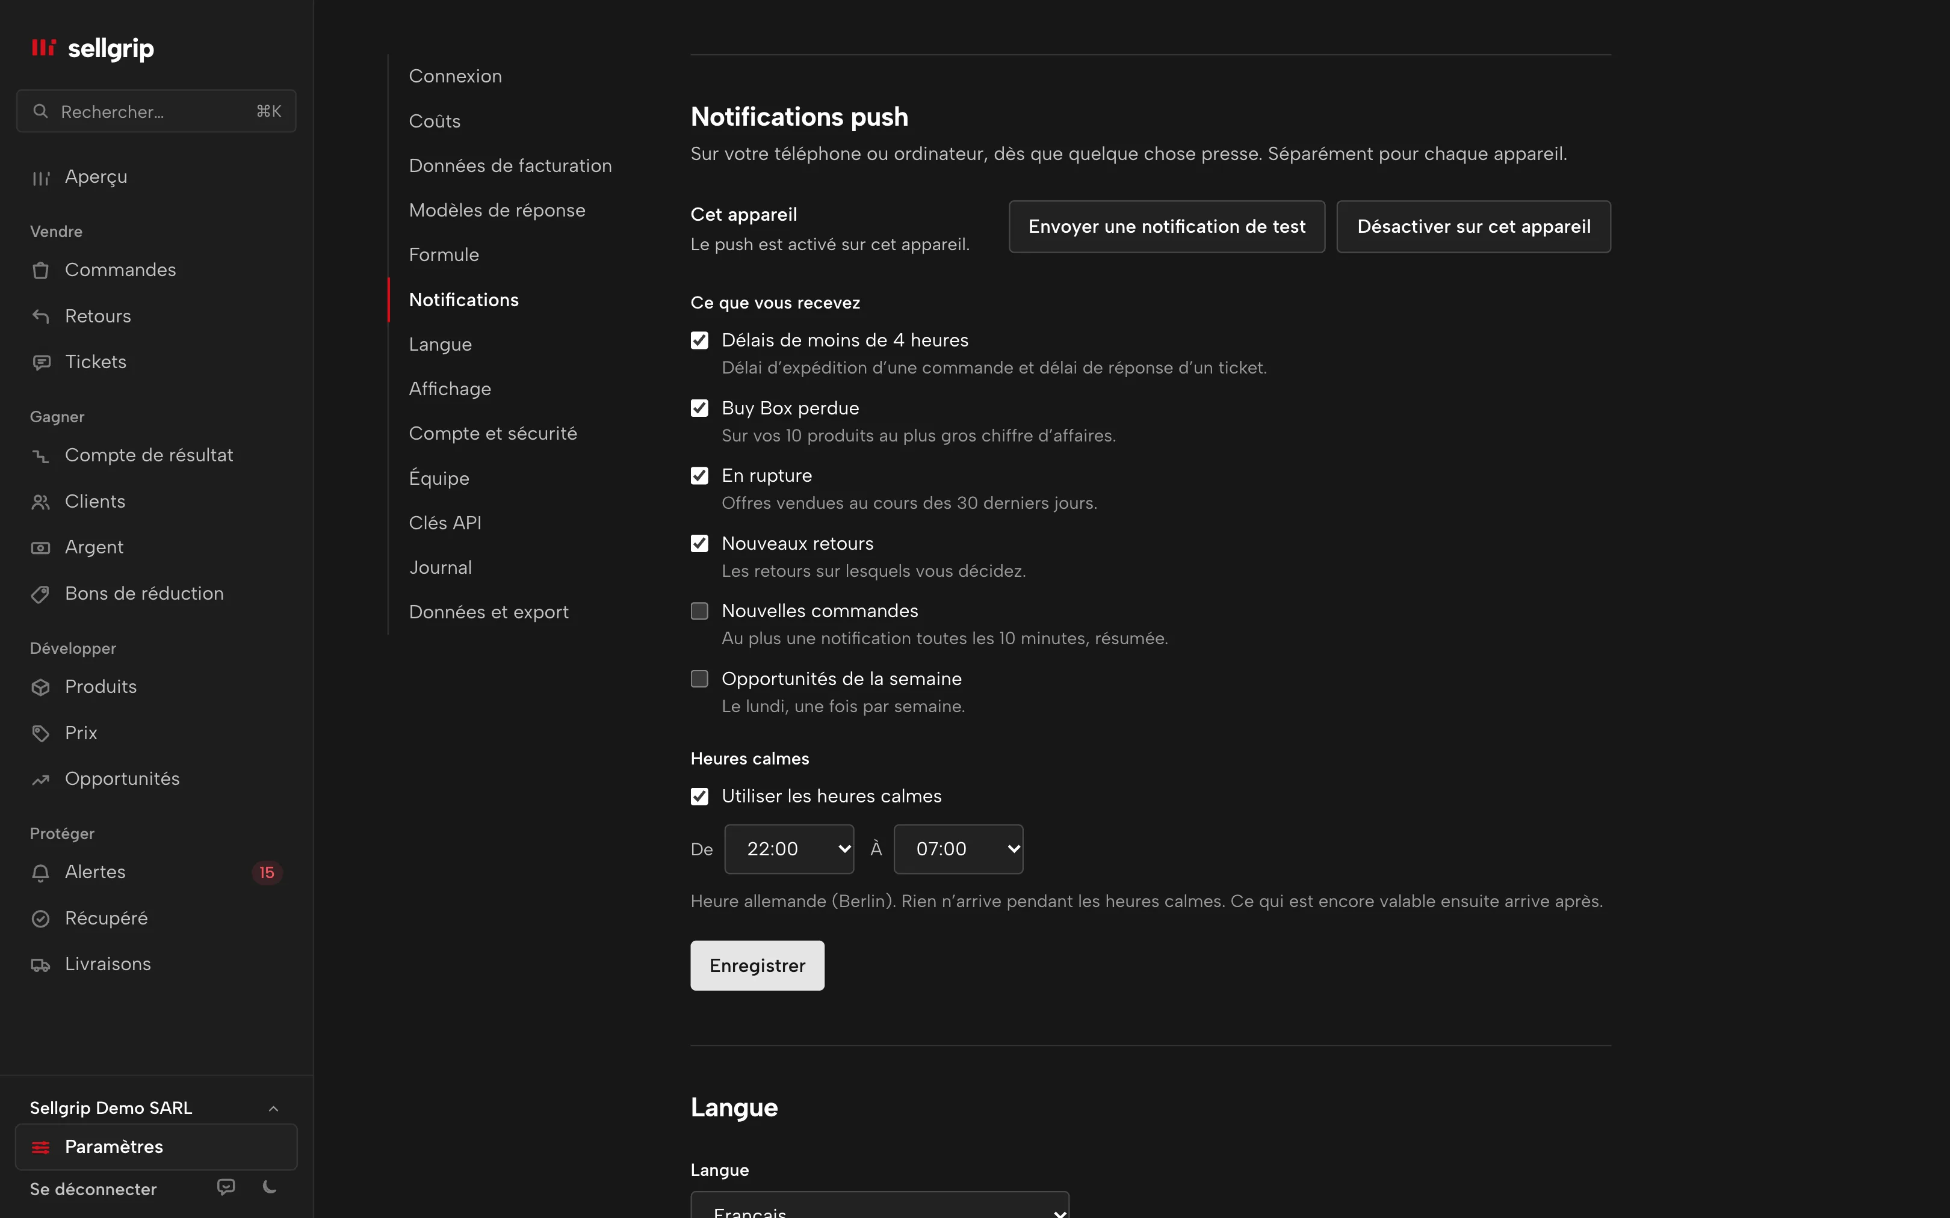Click the Argent banknote icon

tap(40, 548)
